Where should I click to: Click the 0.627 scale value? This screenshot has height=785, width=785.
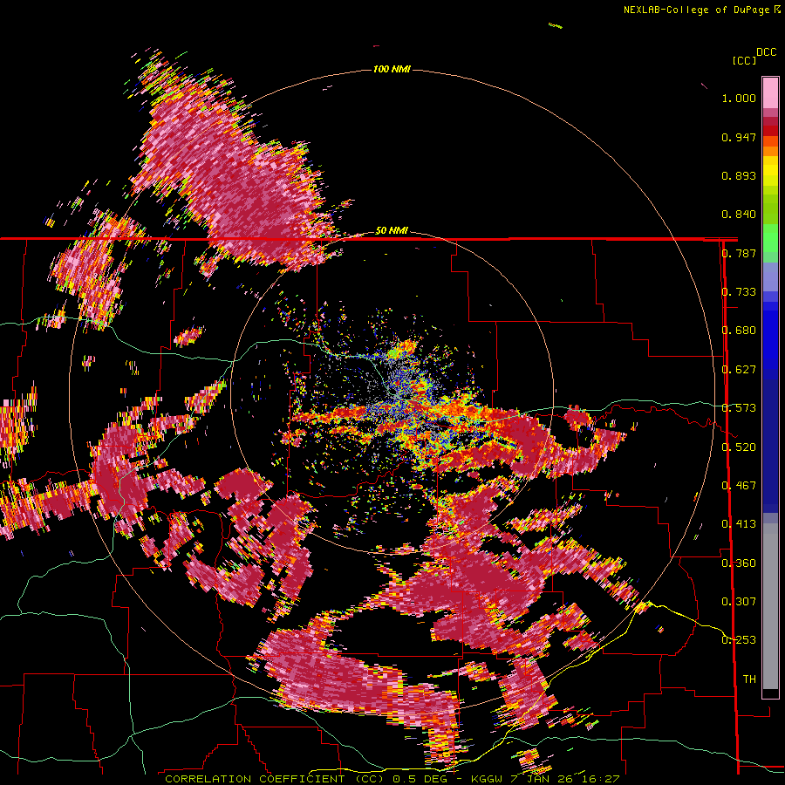click(x=739, y=370)
